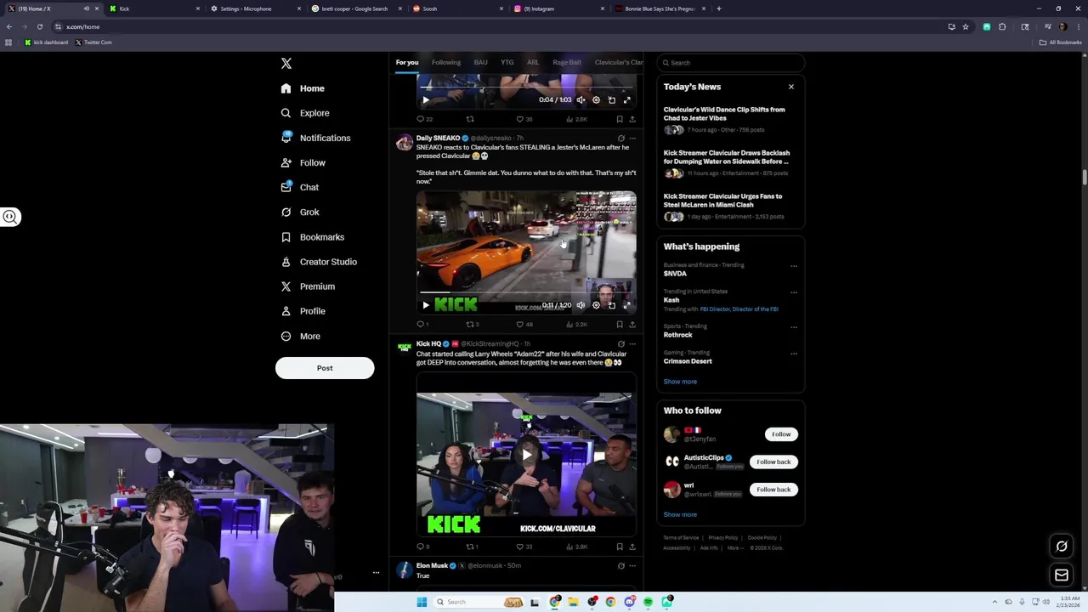Close the Today's News panel
Viewport: 1088px width, 612px height.
(x=791, y=87)
